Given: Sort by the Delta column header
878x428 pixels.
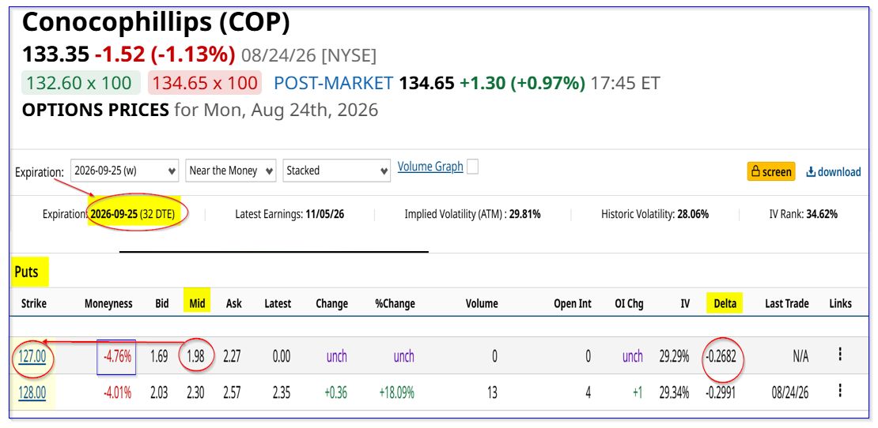Looking at the screenshot, I should pyautogui.click(x=725, y=303).
